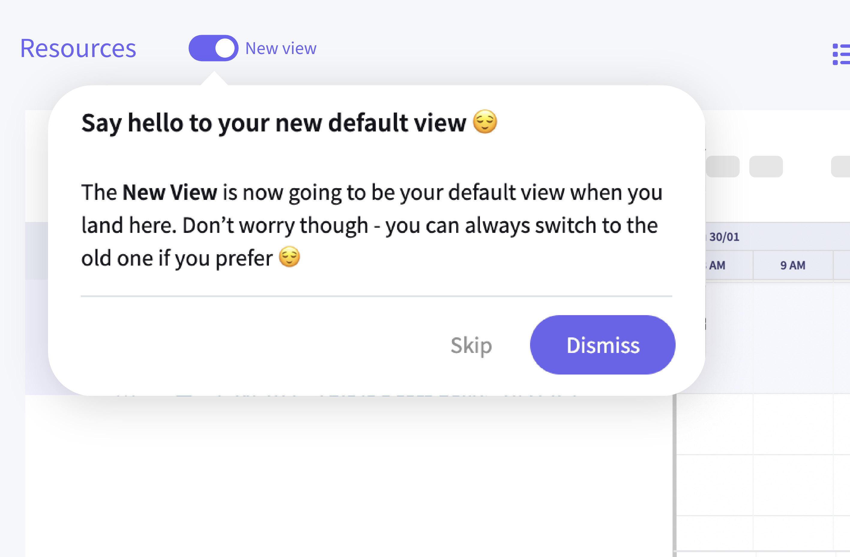
Task: Open the list view icon
Action: point(841,54)
